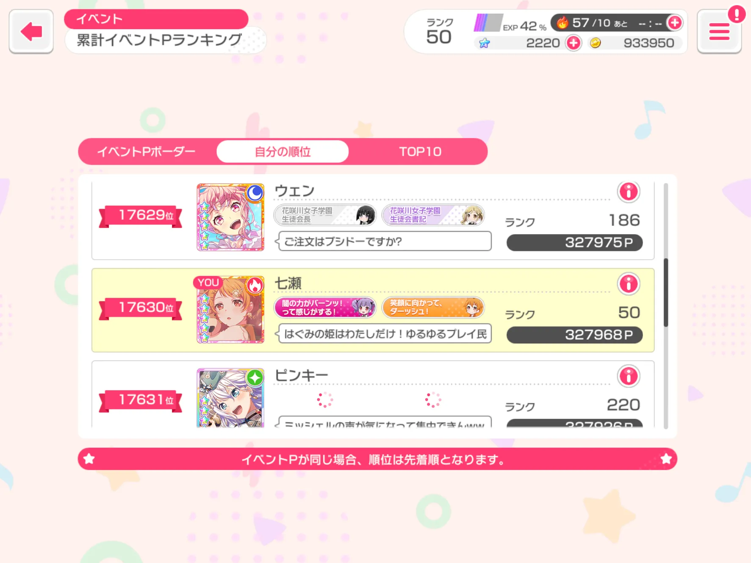
Task: Switch to イベントPボーダー tab
Action: point(146,152)
